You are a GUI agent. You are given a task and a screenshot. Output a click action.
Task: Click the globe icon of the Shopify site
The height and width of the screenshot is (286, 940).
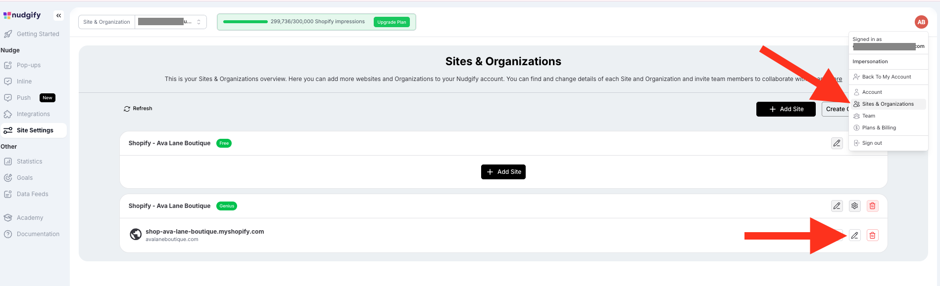[x=136, y=234]
